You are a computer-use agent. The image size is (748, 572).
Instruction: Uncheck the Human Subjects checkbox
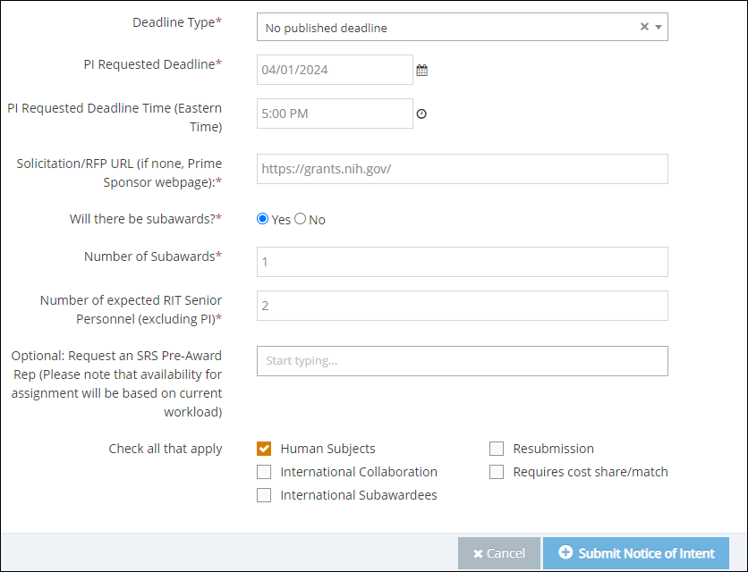tap(264, 449)
